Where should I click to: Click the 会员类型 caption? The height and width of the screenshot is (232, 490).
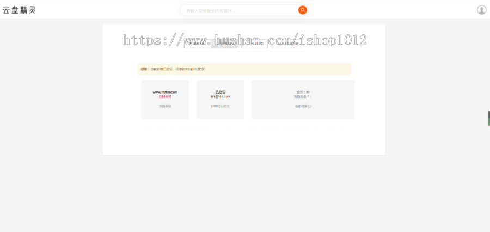(165, 106)
